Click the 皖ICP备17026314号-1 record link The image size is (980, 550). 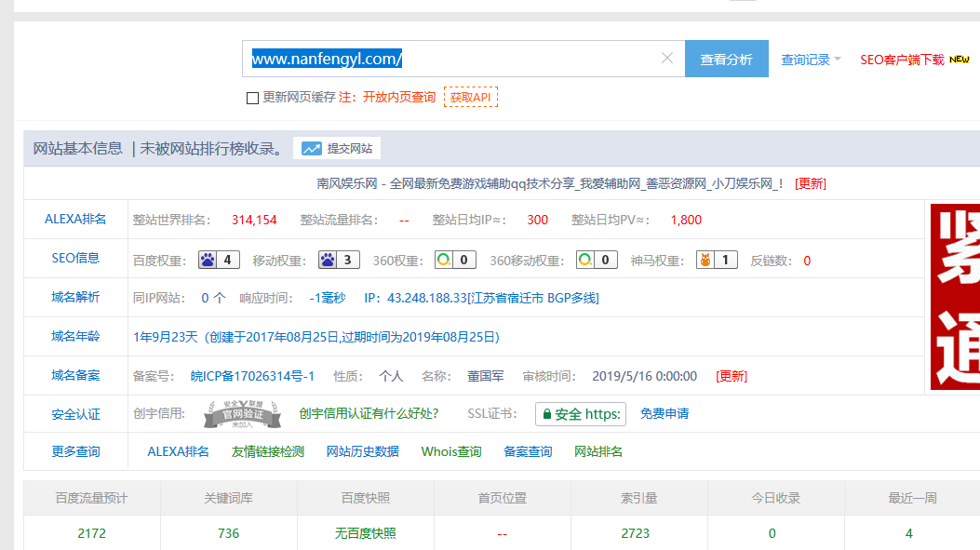(252, 376)
